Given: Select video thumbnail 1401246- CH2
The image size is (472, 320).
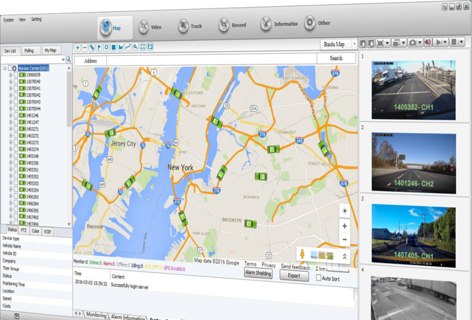Looking at the screenshot, I should pos(413,163).
